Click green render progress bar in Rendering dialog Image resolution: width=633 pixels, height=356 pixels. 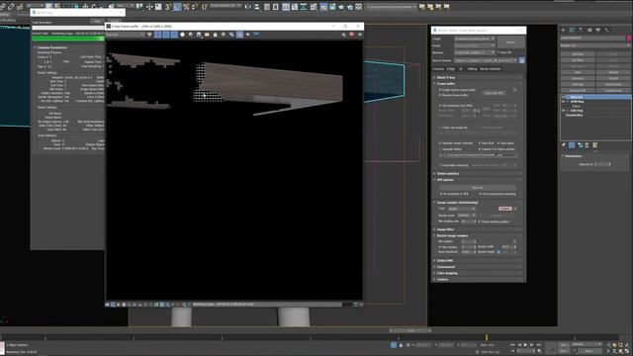68,39
